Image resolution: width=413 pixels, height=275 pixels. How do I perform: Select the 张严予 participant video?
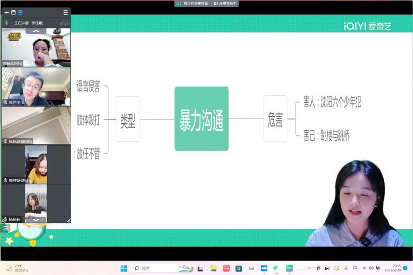tap(36, 87)
